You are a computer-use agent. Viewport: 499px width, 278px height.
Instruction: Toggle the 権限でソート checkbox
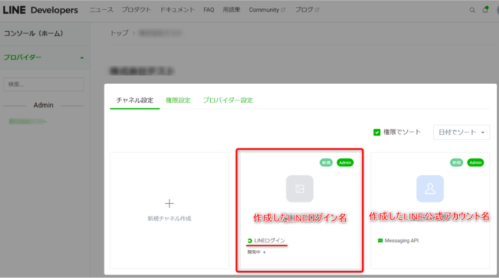(377, 132)
